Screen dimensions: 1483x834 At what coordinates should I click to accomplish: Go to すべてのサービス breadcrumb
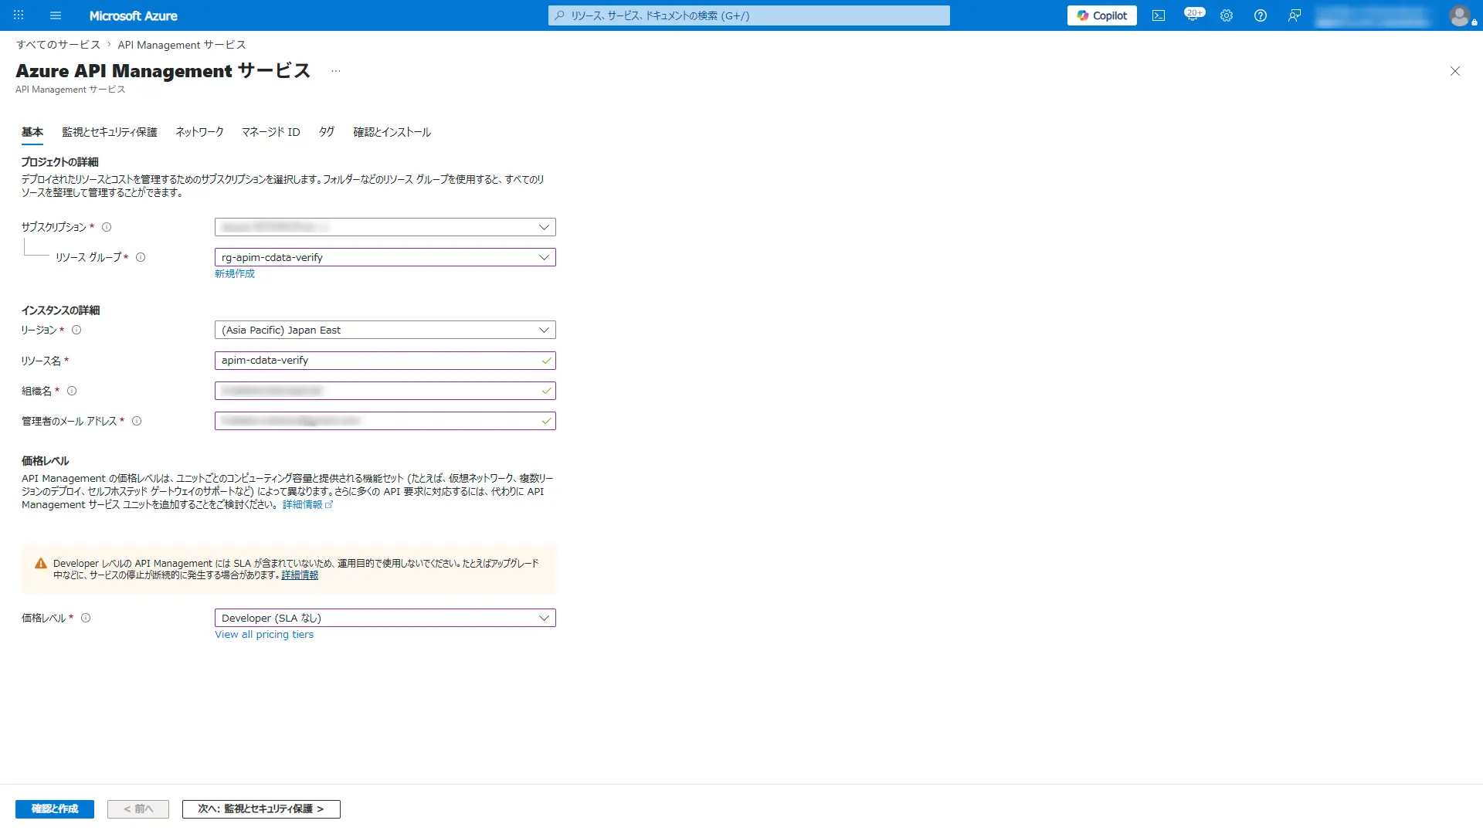(x=59, y=45)
